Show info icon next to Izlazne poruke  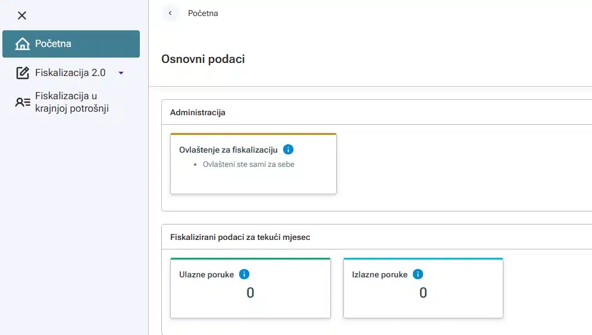coord(418,274)
